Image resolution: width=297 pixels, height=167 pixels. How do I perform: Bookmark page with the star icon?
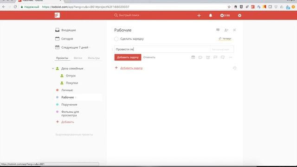tap(229, 7)
